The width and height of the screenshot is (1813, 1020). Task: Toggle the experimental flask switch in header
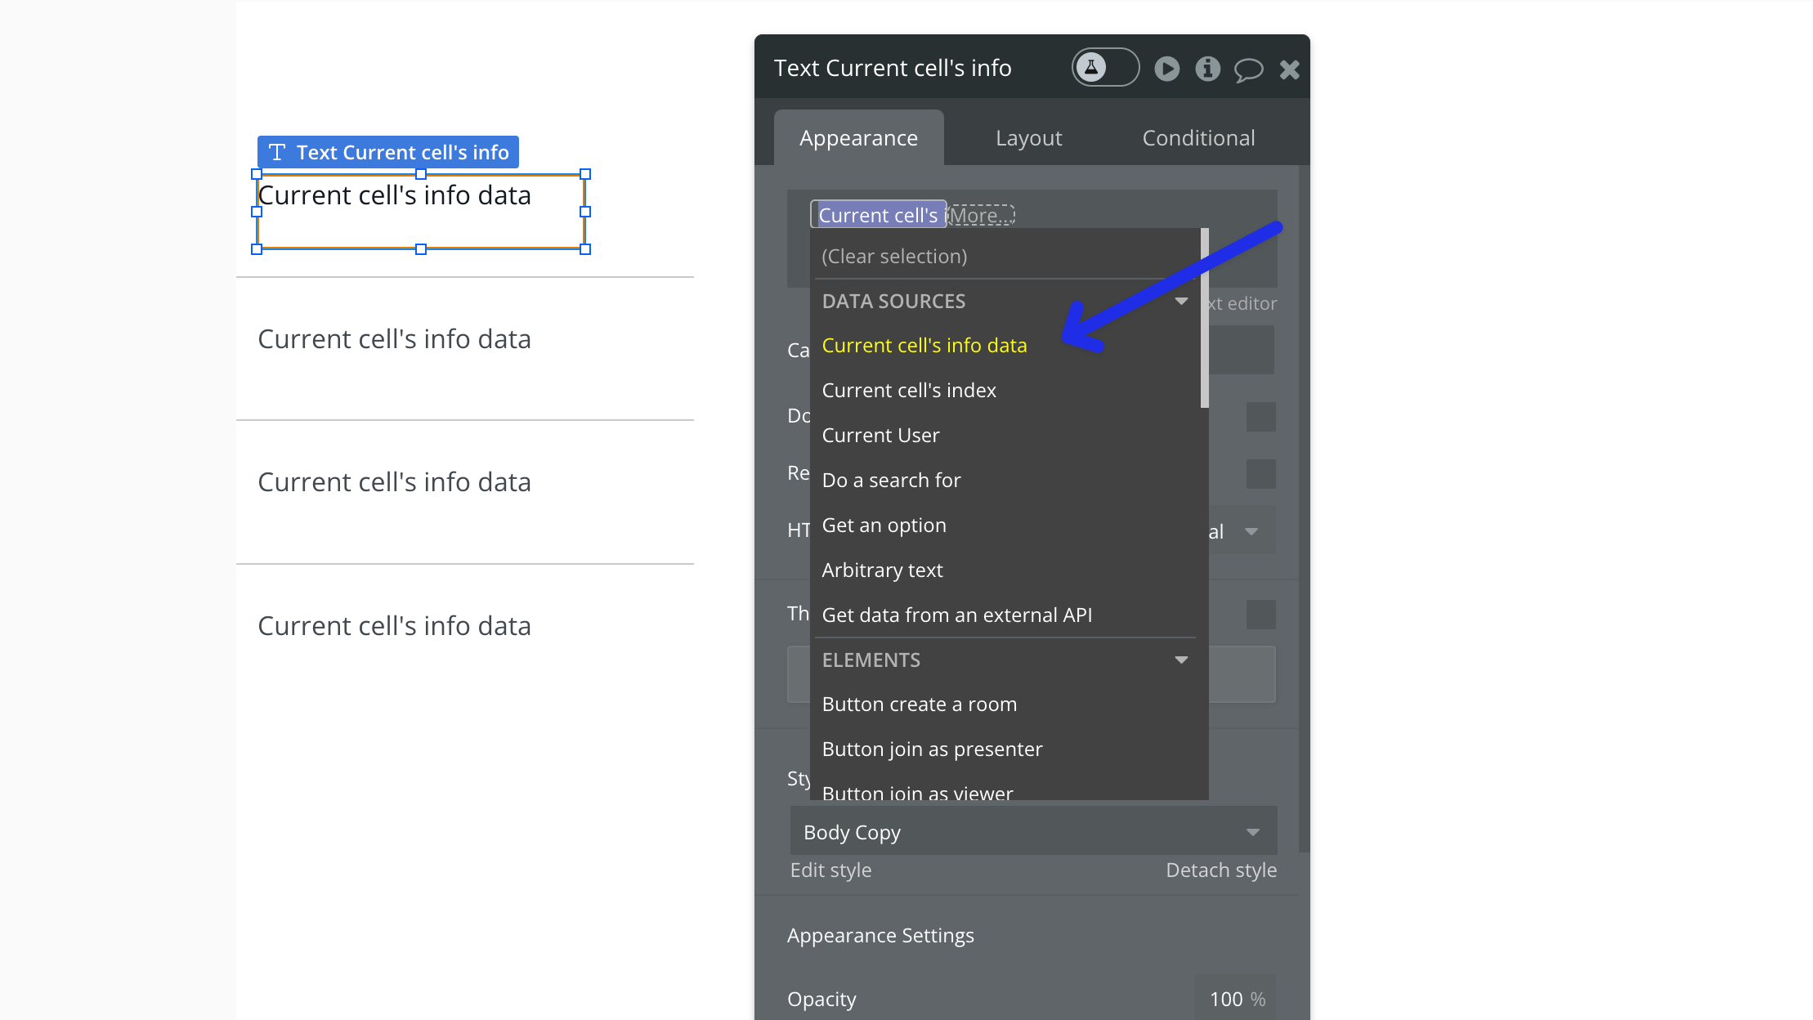tap(1104, 68)
